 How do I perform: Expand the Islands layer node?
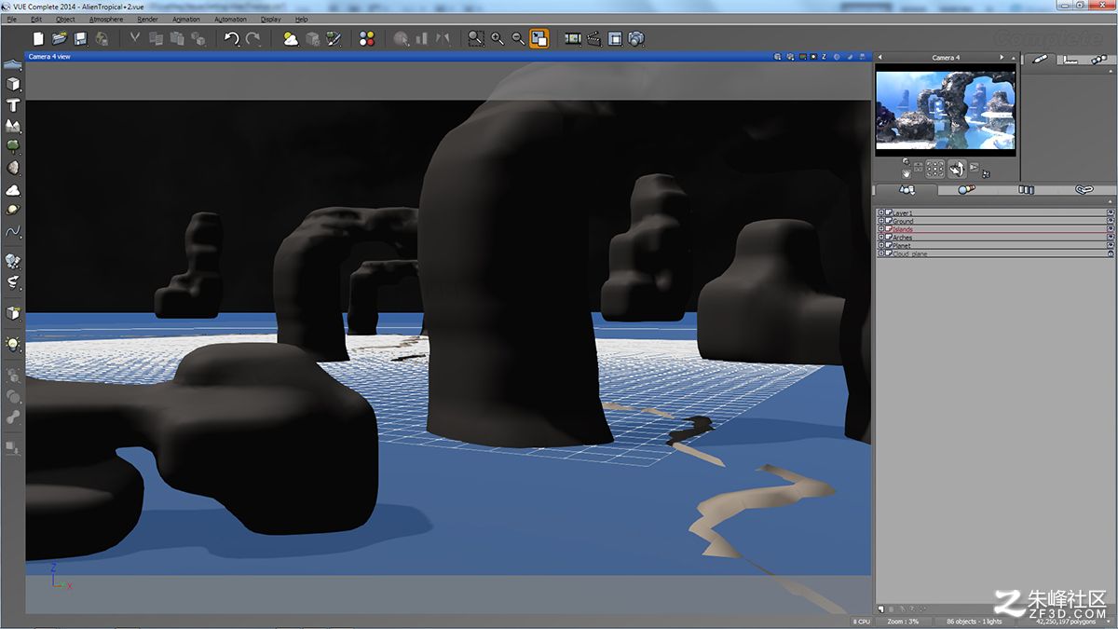click(x=880, y=229)
